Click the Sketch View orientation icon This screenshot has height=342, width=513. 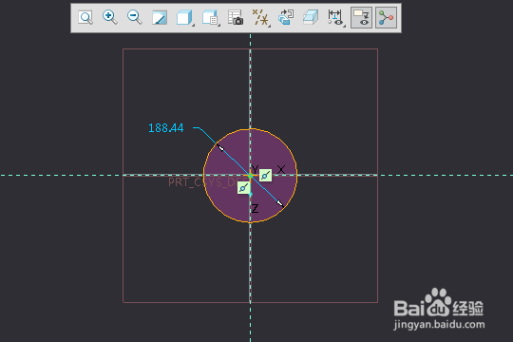pos(286,18)
